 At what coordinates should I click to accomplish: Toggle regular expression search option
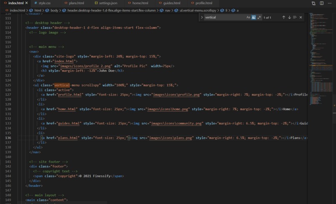[x=259, y=18]
